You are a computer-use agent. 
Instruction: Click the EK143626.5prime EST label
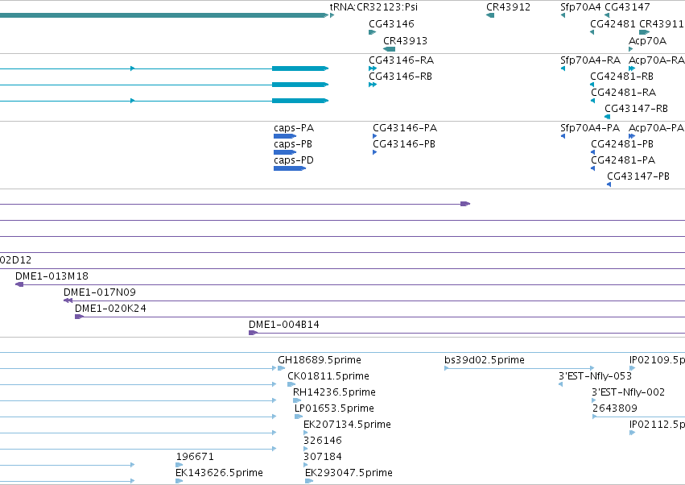point(219,473)
